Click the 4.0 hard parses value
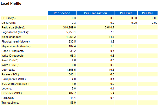The height and width of the screenshot is (108, 162). 74,79
